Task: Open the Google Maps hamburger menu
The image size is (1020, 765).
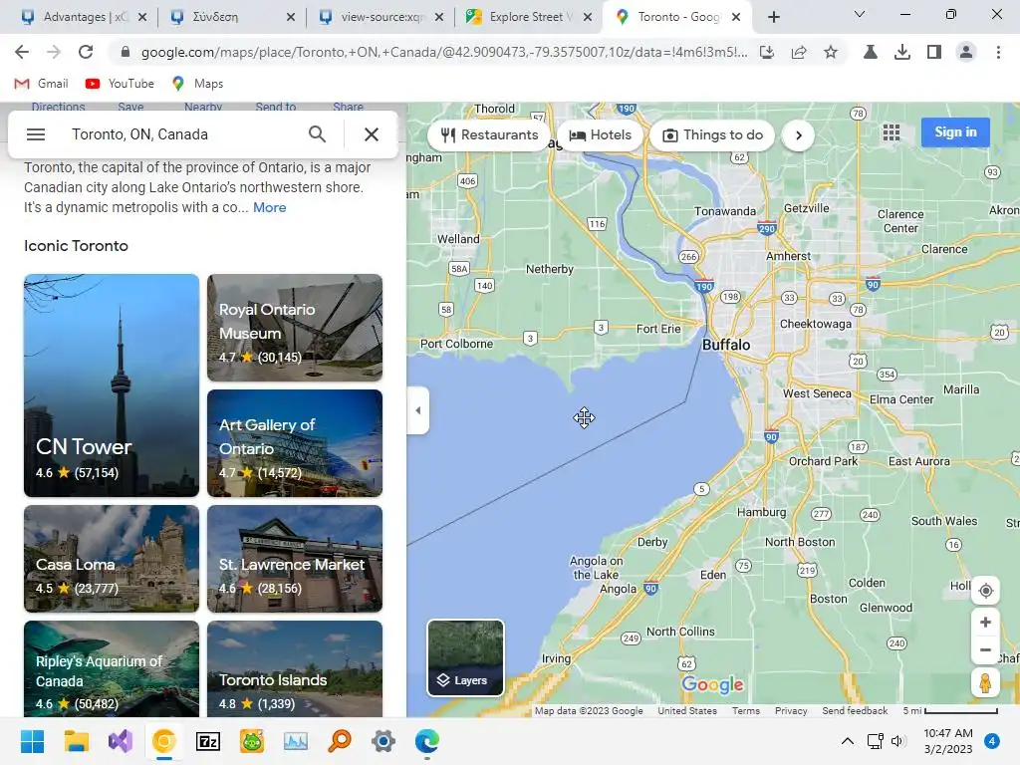Action: pyautogui.click(x=36, y=134)
